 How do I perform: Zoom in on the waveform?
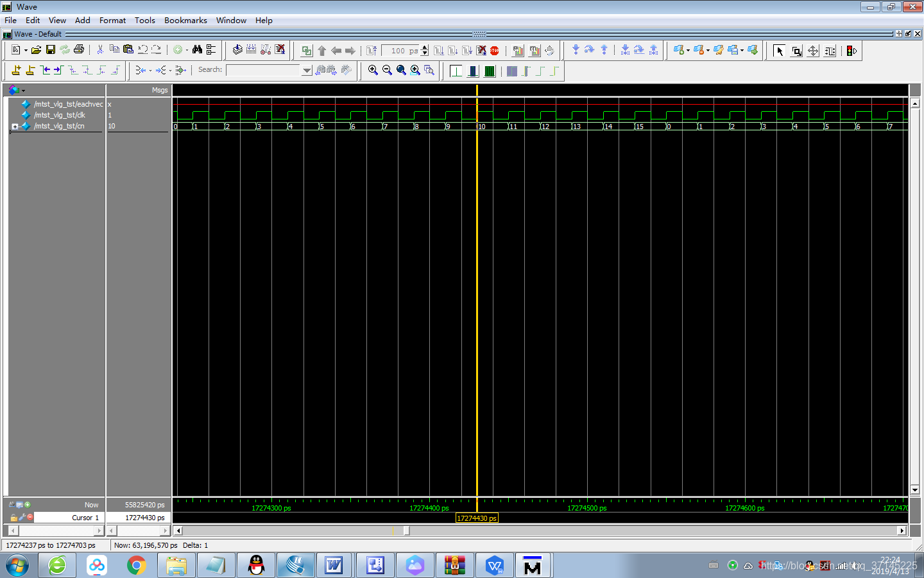coord(373,70)
